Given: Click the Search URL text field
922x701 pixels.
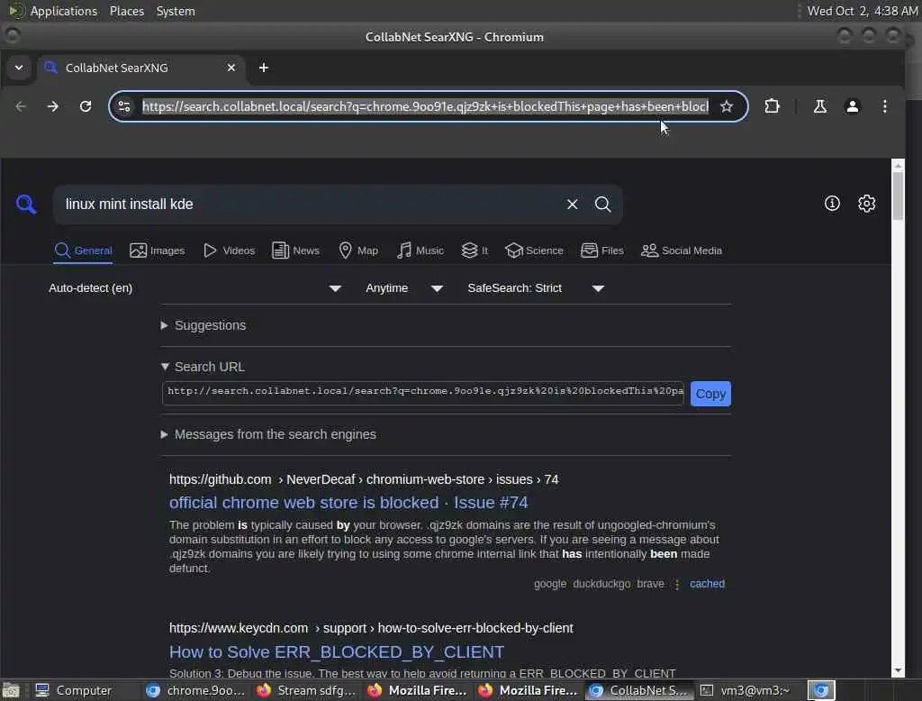Looking at the screenshot, I should point(423,394).
